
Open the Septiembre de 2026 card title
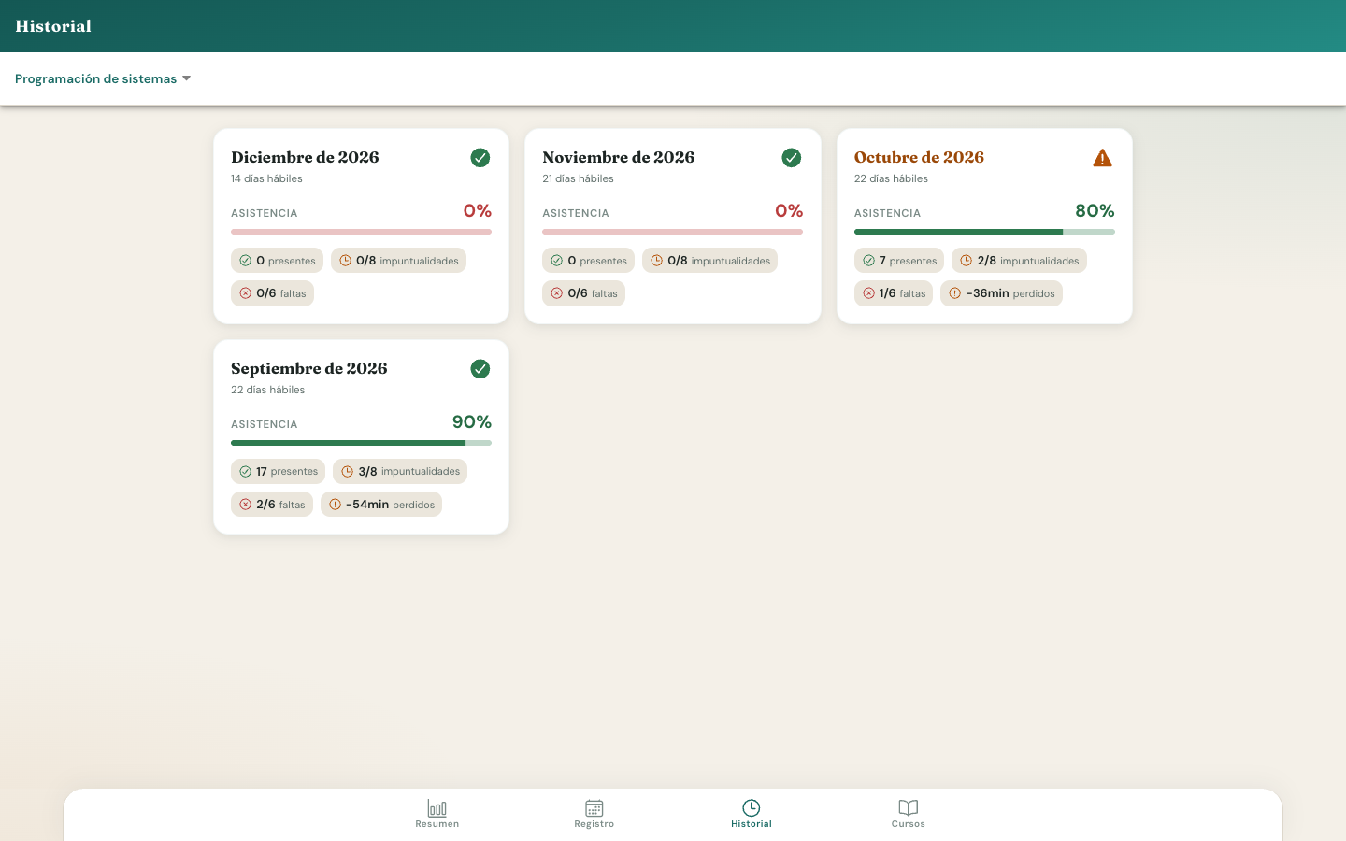click(309, 368)
